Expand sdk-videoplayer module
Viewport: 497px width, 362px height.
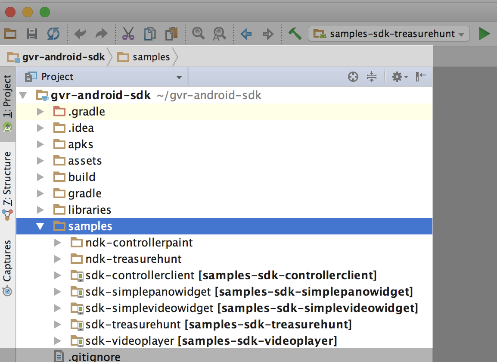click(x=57, y=341)
